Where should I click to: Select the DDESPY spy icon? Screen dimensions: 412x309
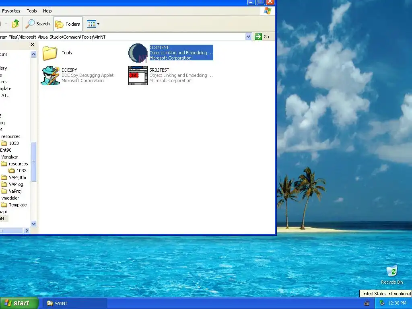[x=50, y=75]
